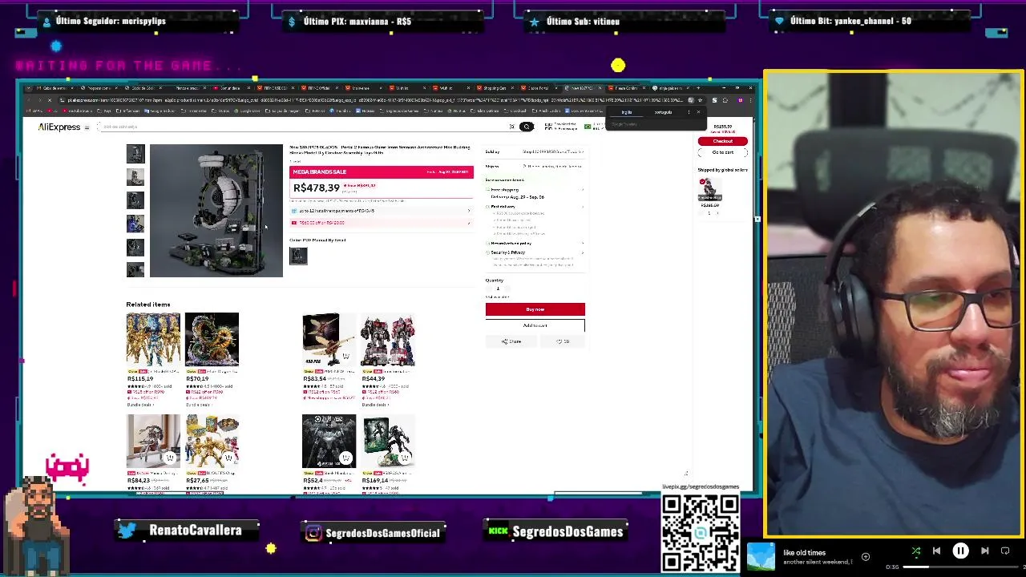The height and width of the screenshot is (577, 1026).
Task: Click the browser address bar
Action: (370, 100)
